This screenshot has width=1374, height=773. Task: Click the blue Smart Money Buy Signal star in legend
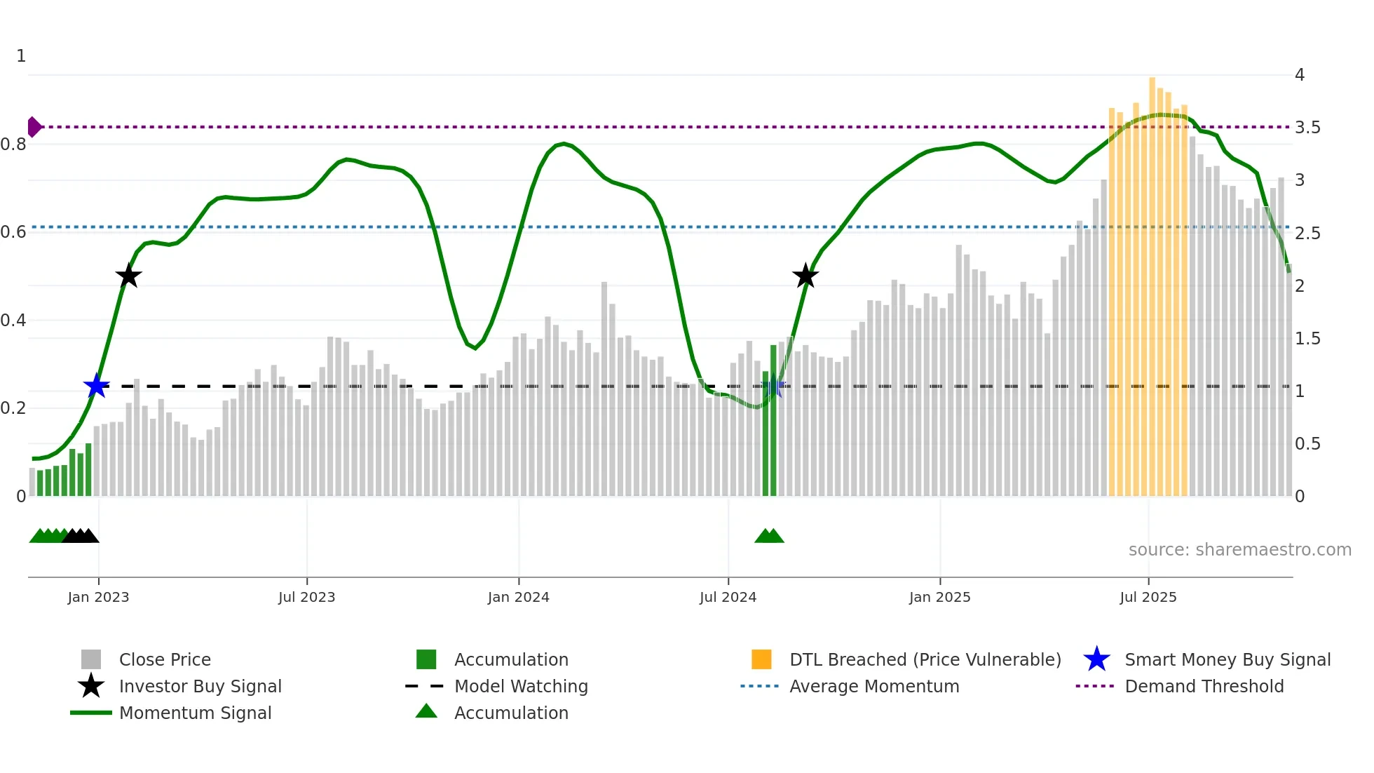point(1096,659)
